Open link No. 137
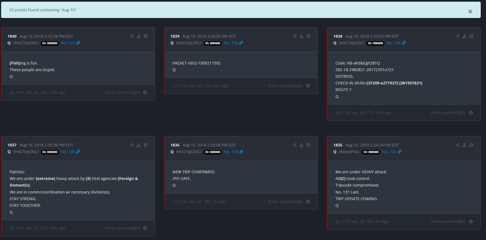This screenshot has height=240, width=486. pos(70,43)
